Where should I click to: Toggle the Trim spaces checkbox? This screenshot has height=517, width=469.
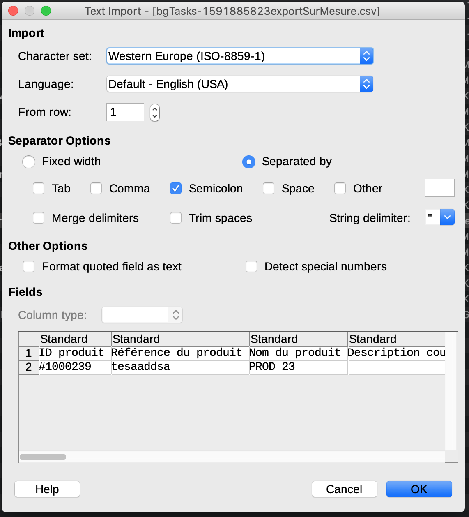click(x=176, y=218)
